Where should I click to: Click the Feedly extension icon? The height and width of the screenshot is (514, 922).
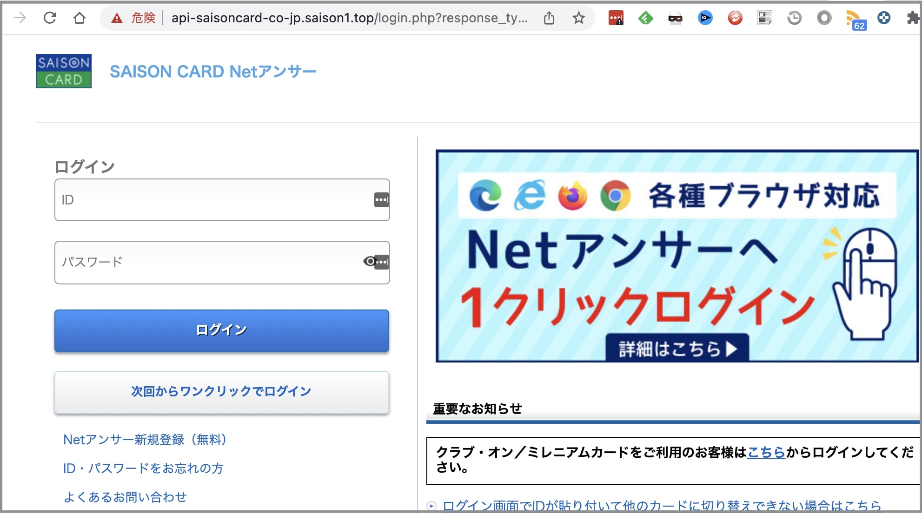[645, 18]
